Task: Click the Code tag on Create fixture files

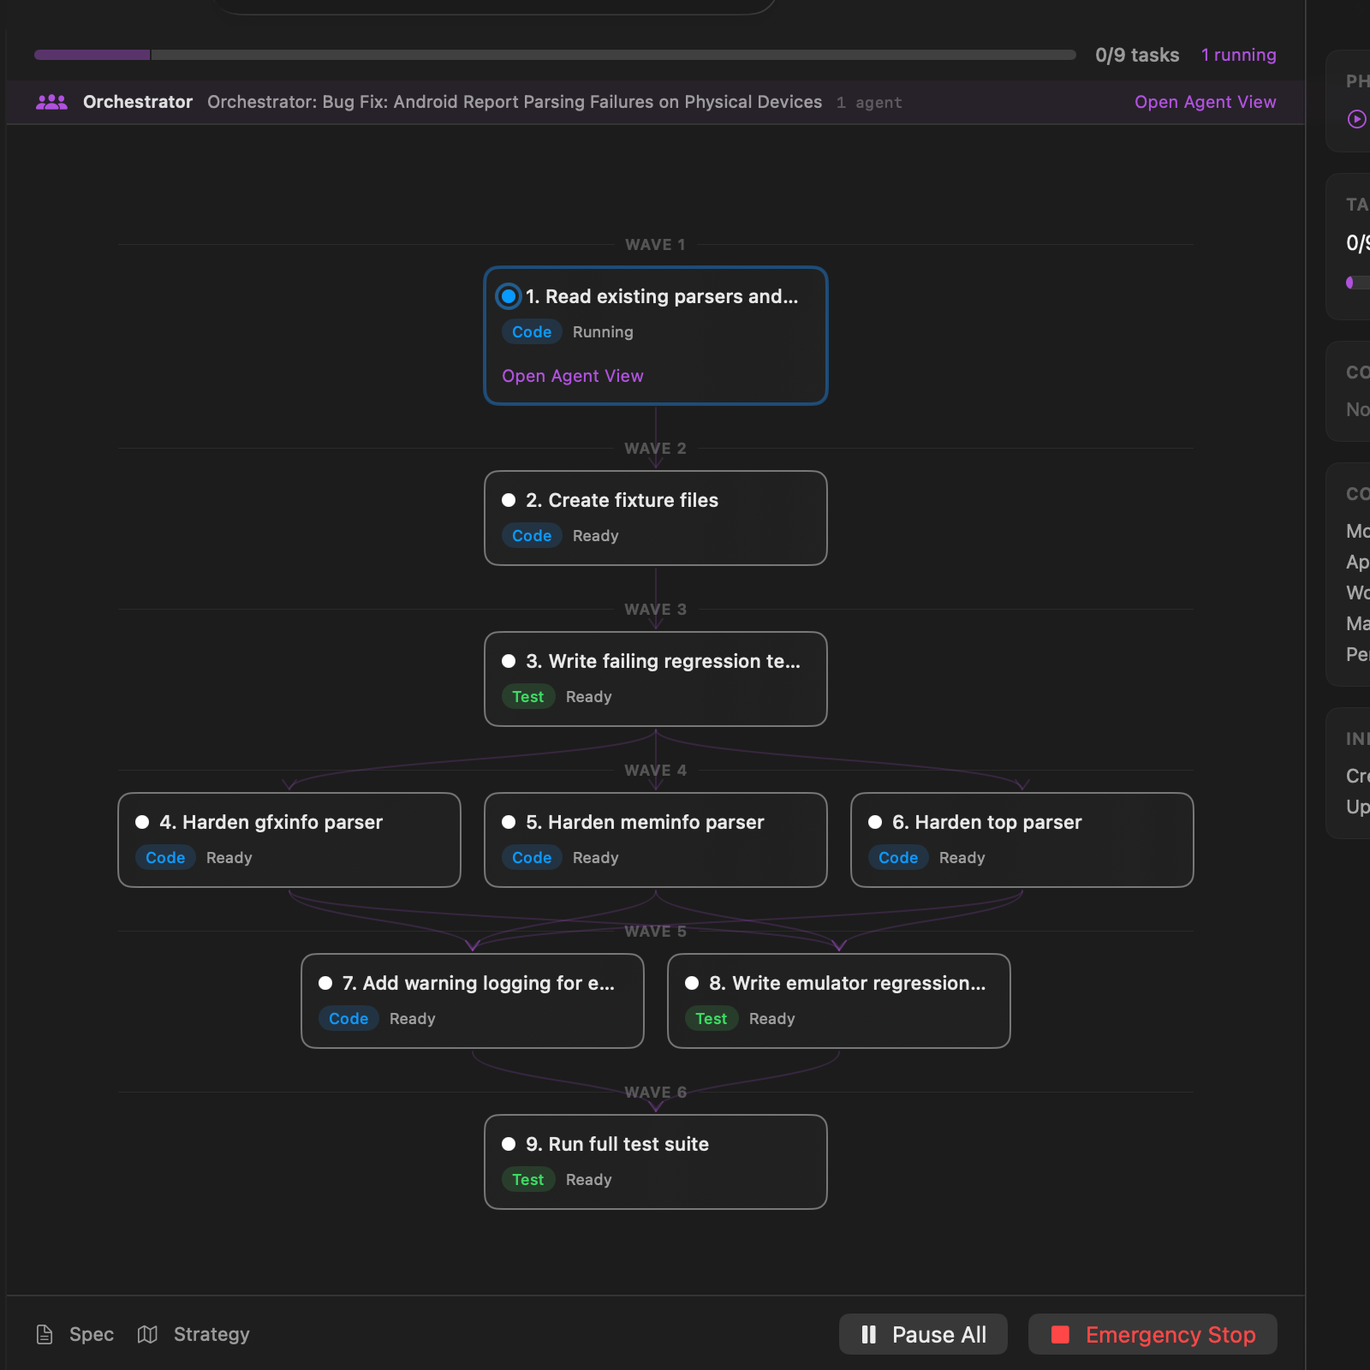Action: pos(532,535)
